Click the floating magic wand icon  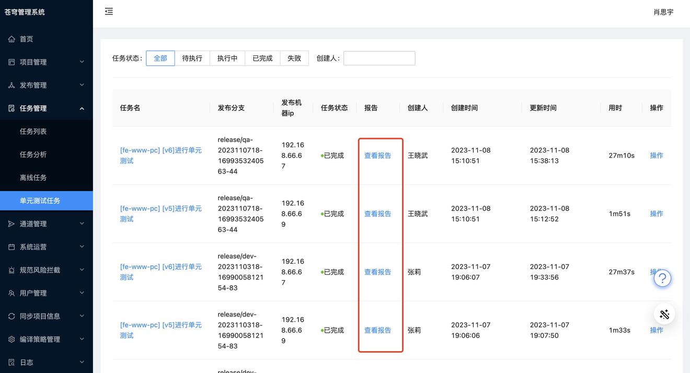point(664,314)
